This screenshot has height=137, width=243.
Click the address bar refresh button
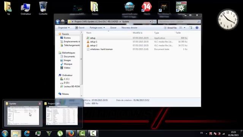(155, 22)
